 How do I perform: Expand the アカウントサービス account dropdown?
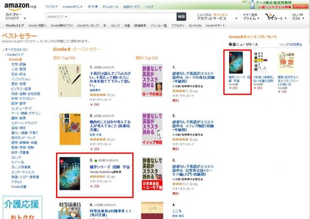click(217, 16)
